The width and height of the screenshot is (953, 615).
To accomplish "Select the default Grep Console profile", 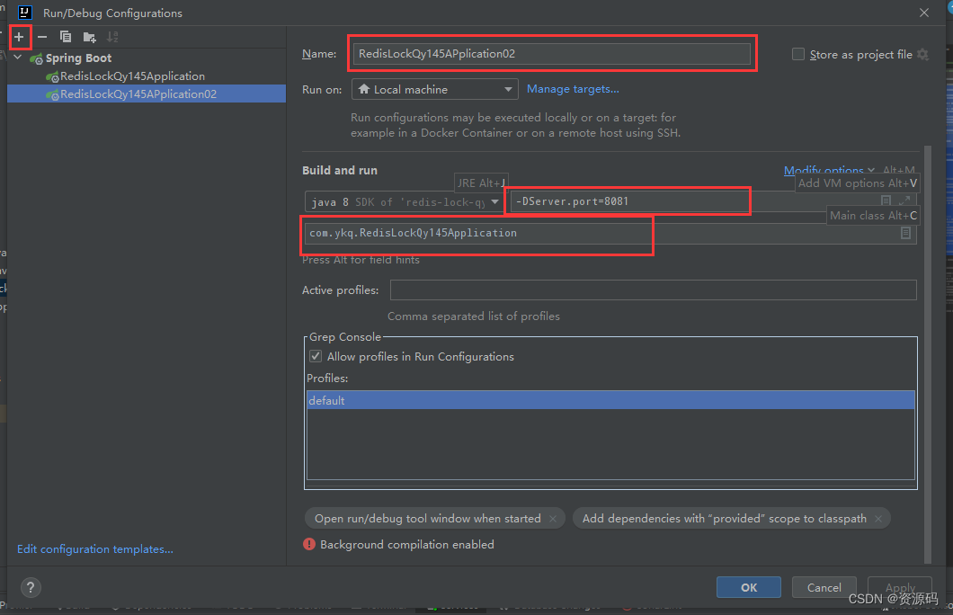I will point(610,400).
